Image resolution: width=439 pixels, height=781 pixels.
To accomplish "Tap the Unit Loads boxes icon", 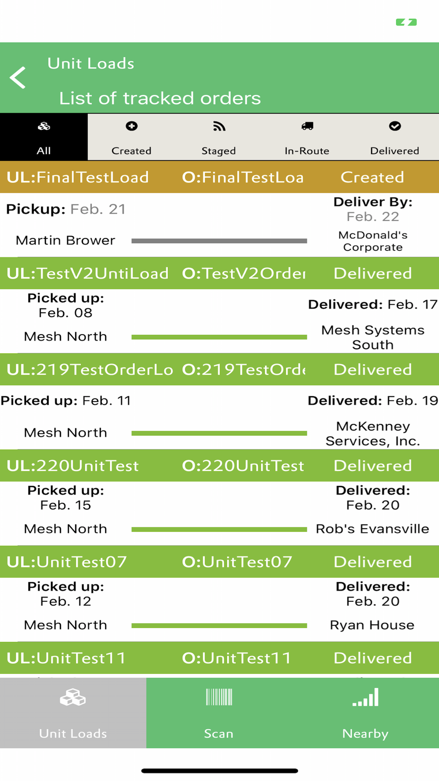I will pos(73,697).
